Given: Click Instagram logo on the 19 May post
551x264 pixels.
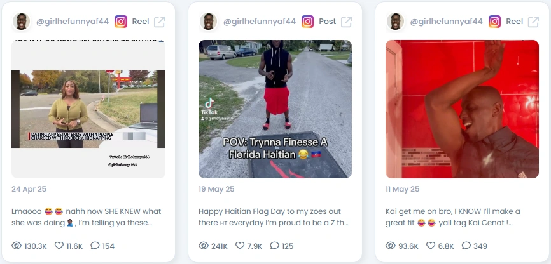Looking at the screenshot, I should pos(307,22).
